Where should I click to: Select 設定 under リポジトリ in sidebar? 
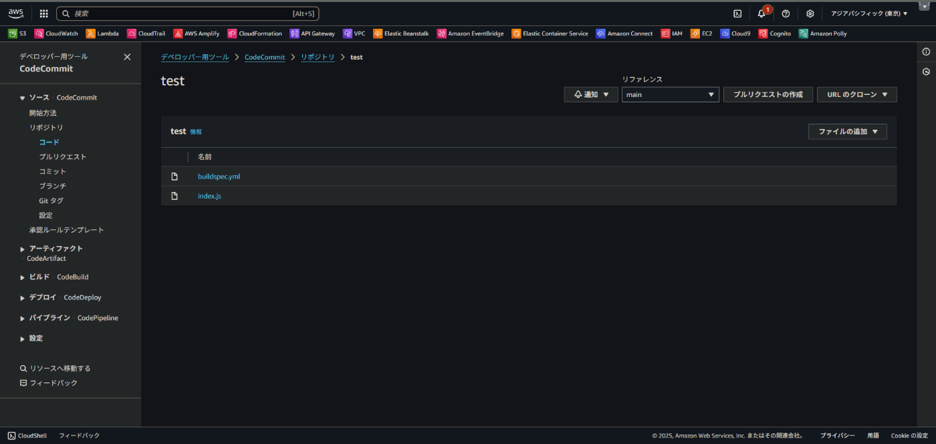(45, 215)
